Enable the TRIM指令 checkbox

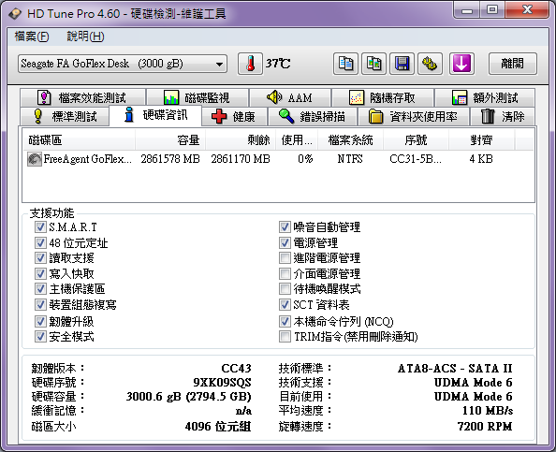tap(285, 337)
